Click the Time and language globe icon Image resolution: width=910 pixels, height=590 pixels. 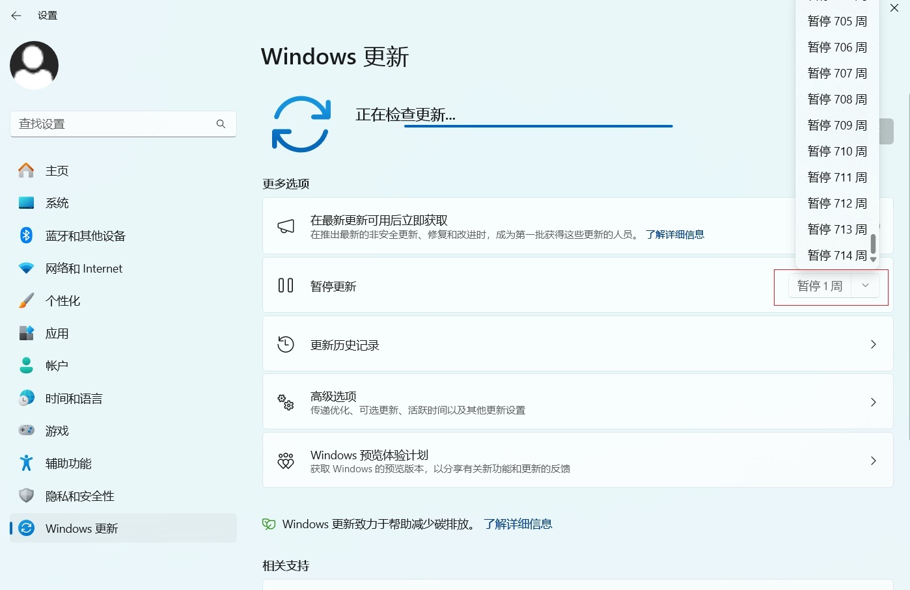[x=26, y=398]
